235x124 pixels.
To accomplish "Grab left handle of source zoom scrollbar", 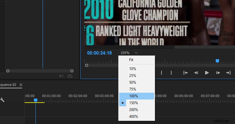I will coord(8,71).
